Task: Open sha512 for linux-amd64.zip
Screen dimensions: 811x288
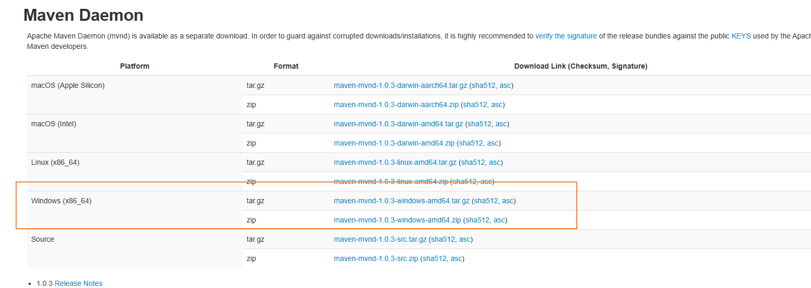Action: point(464,181)
